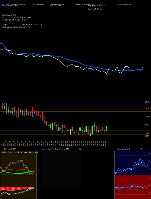Click the 'Stochastics & R' panel title
Image resolution: width=151 pixels, height=199 pixels.
coord(123,149)
